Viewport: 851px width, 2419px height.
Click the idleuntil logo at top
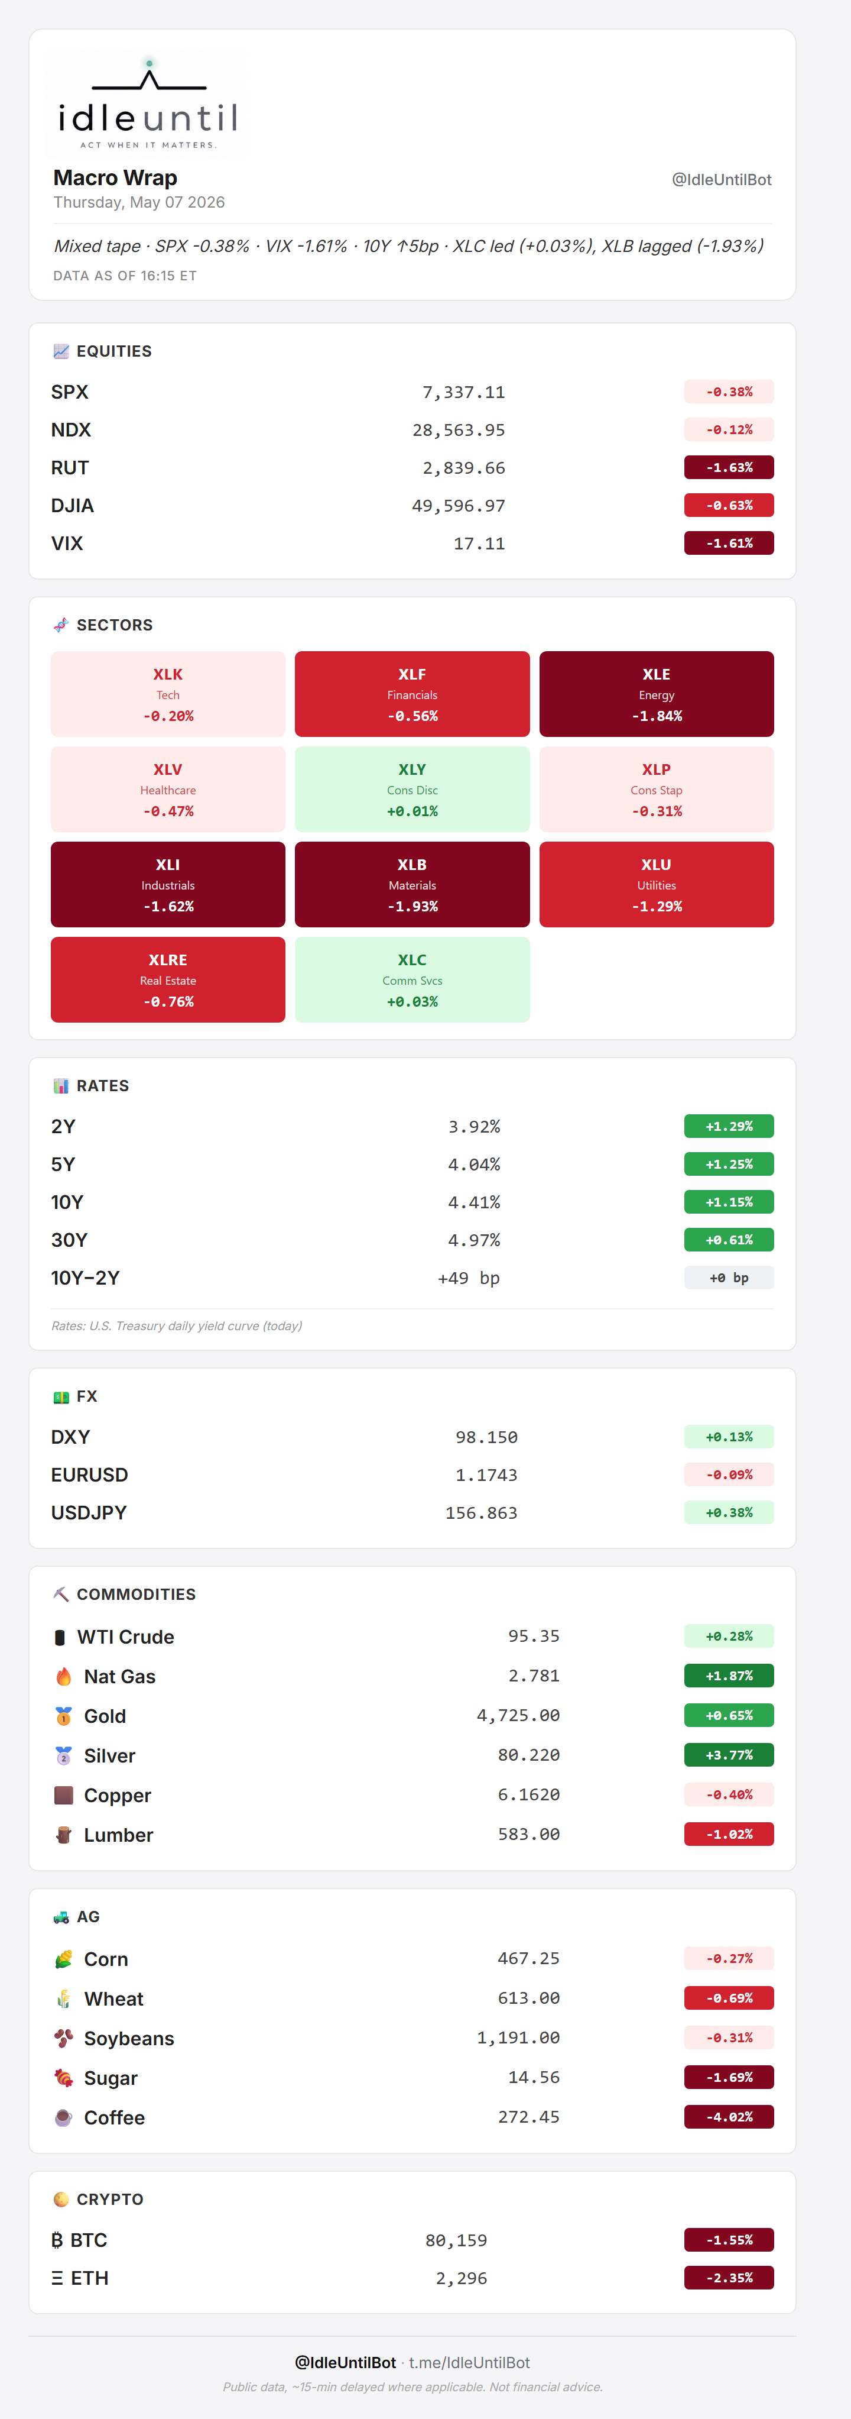pyautogui.click(x=148, y=104)
